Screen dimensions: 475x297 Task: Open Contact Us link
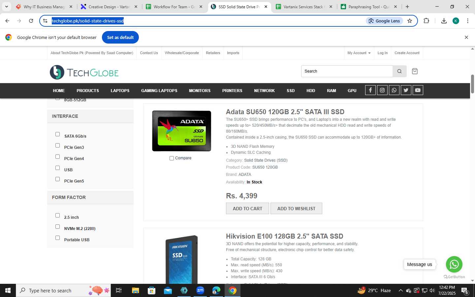coord(149,53)
